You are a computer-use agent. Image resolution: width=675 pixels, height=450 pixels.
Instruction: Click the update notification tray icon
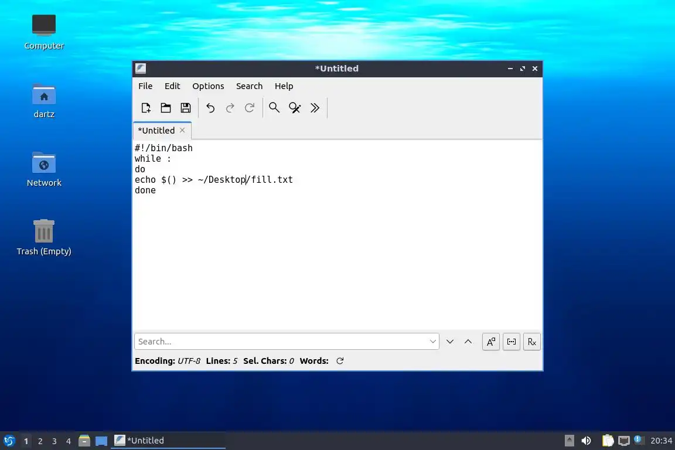[x=639, y=440]
